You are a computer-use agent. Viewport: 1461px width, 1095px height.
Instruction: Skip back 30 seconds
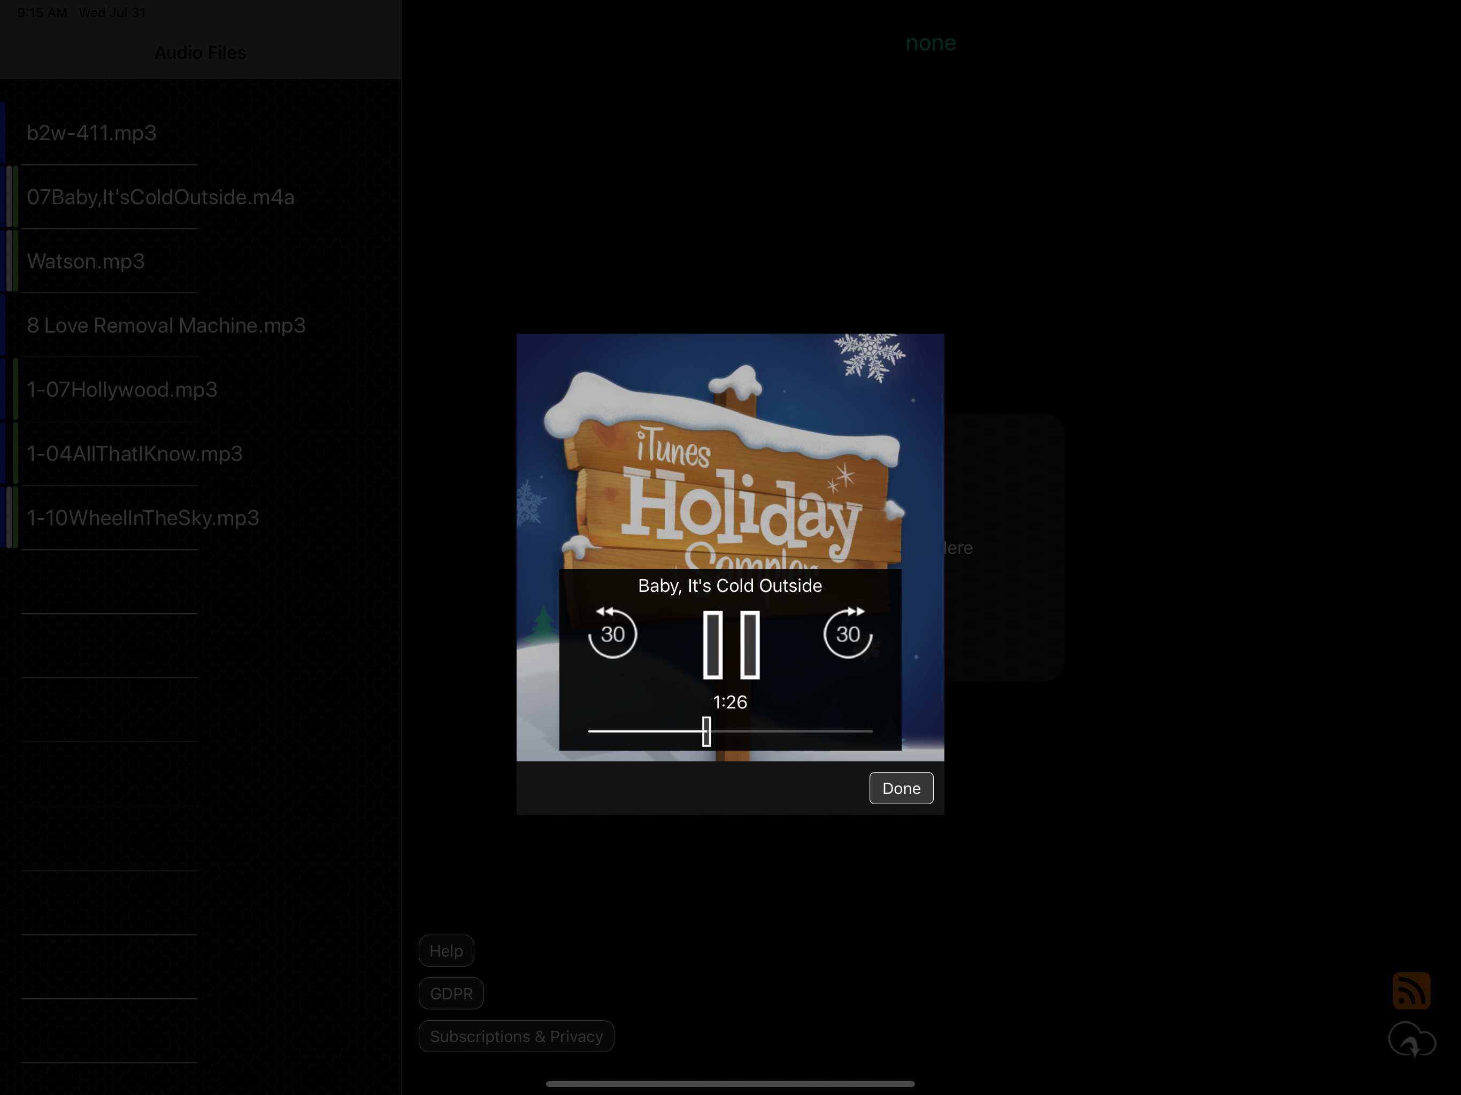point(612,633)
